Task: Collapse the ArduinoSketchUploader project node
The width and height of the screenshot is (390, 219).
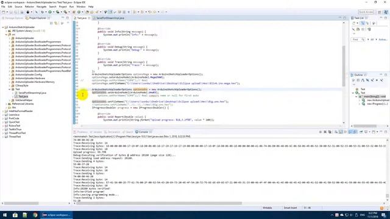Action: (3, 27)
